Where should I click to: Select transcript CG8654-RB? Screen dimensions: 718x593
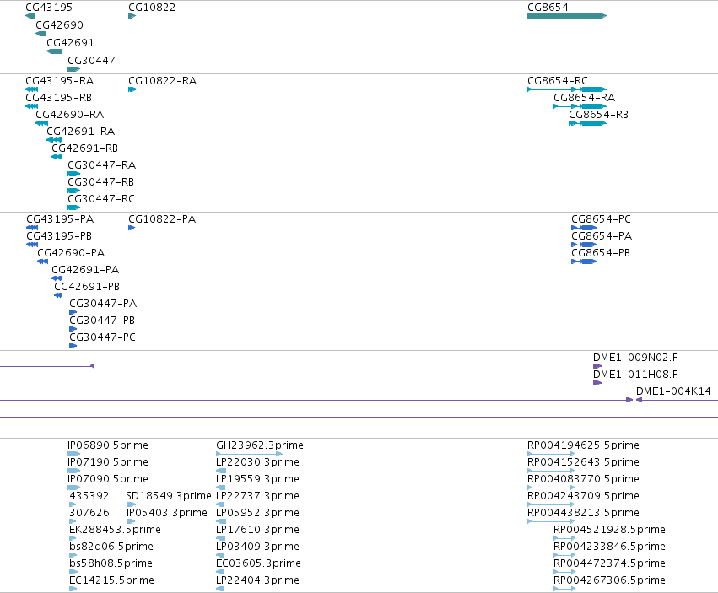click(599, 115)
